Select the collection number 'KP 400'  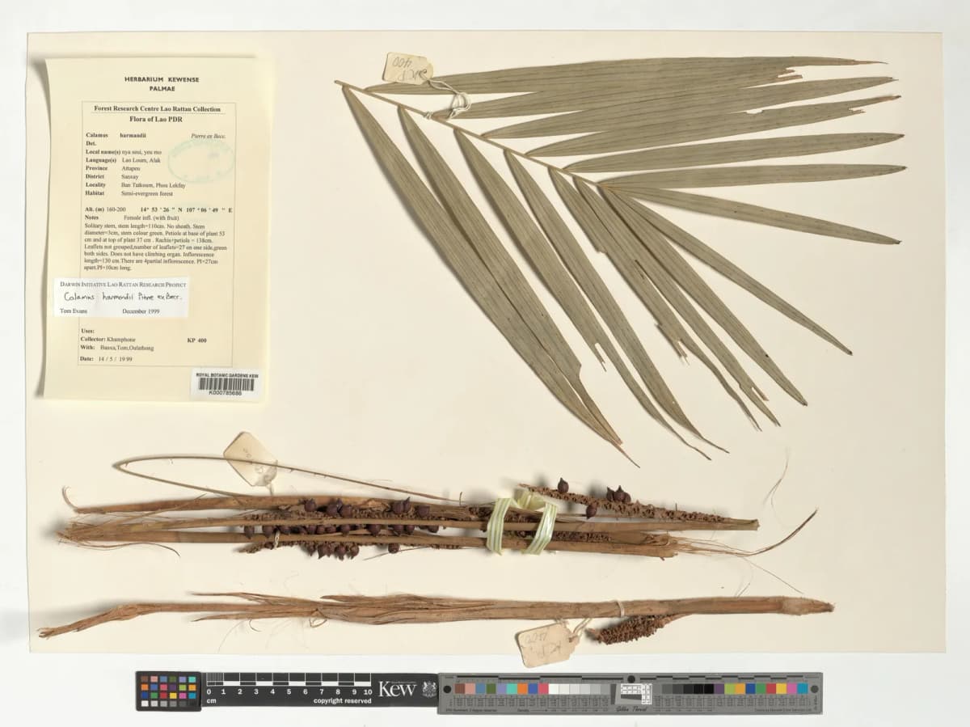[x=196, y=340]
